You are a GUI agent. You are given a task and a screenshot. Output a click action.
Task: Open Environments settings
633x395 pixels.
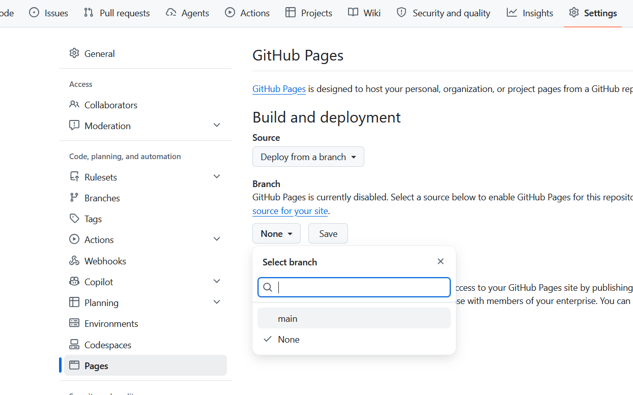coord(146,323)
